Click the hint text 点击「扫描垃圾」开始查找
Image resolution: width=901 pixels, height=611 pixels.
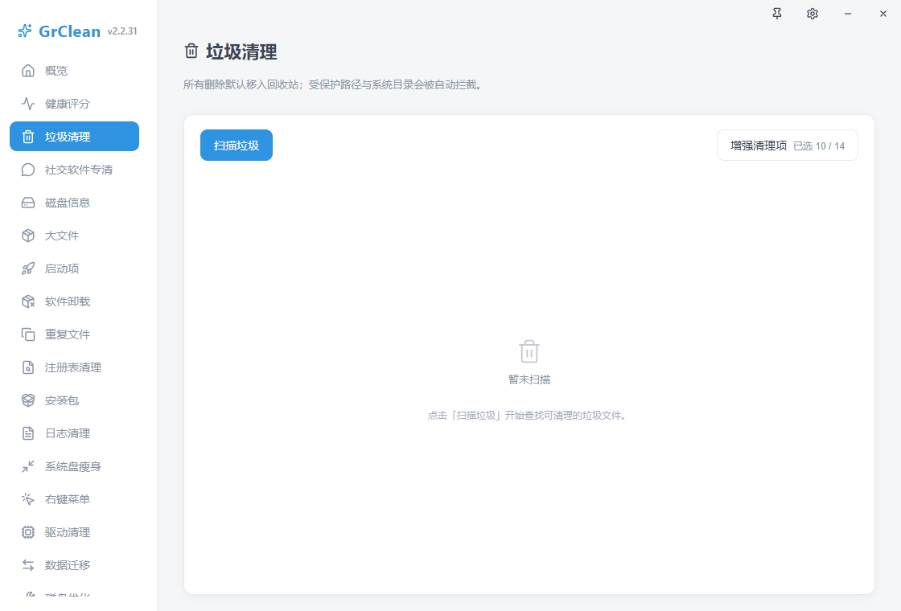pyautogui.click(x=527, y=415)
